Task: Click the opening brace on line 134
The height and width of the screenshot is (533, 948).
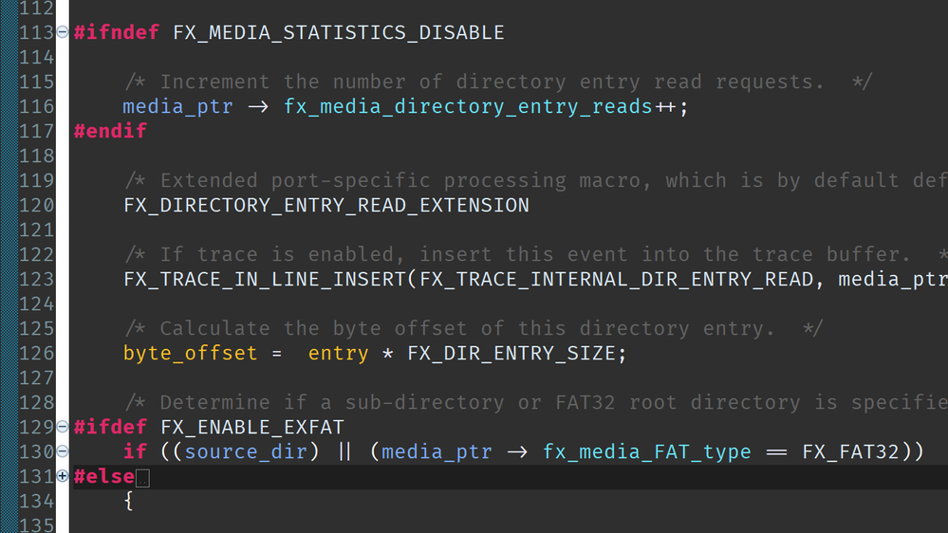Action: click(x=129, y=501)
